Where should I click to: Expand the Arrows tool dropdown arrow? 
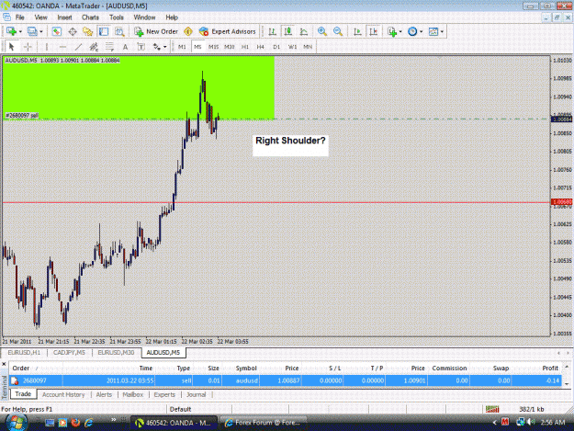coord(165,47)
